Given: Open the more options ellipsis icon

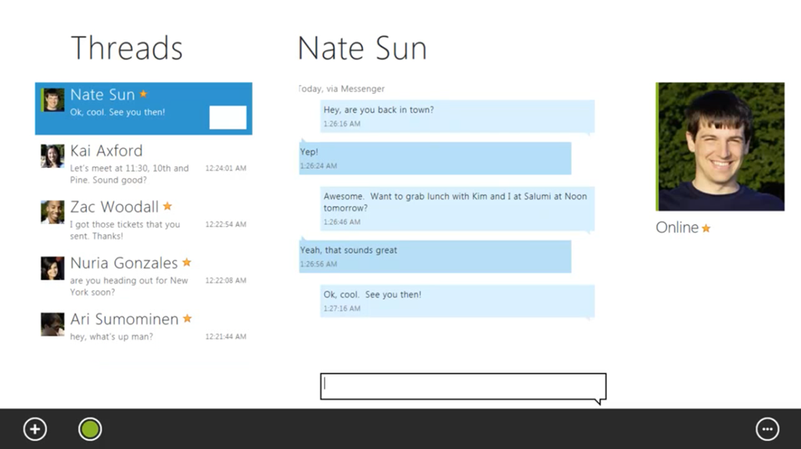Looking at the screenshot, I should click(x=767, y=429).
